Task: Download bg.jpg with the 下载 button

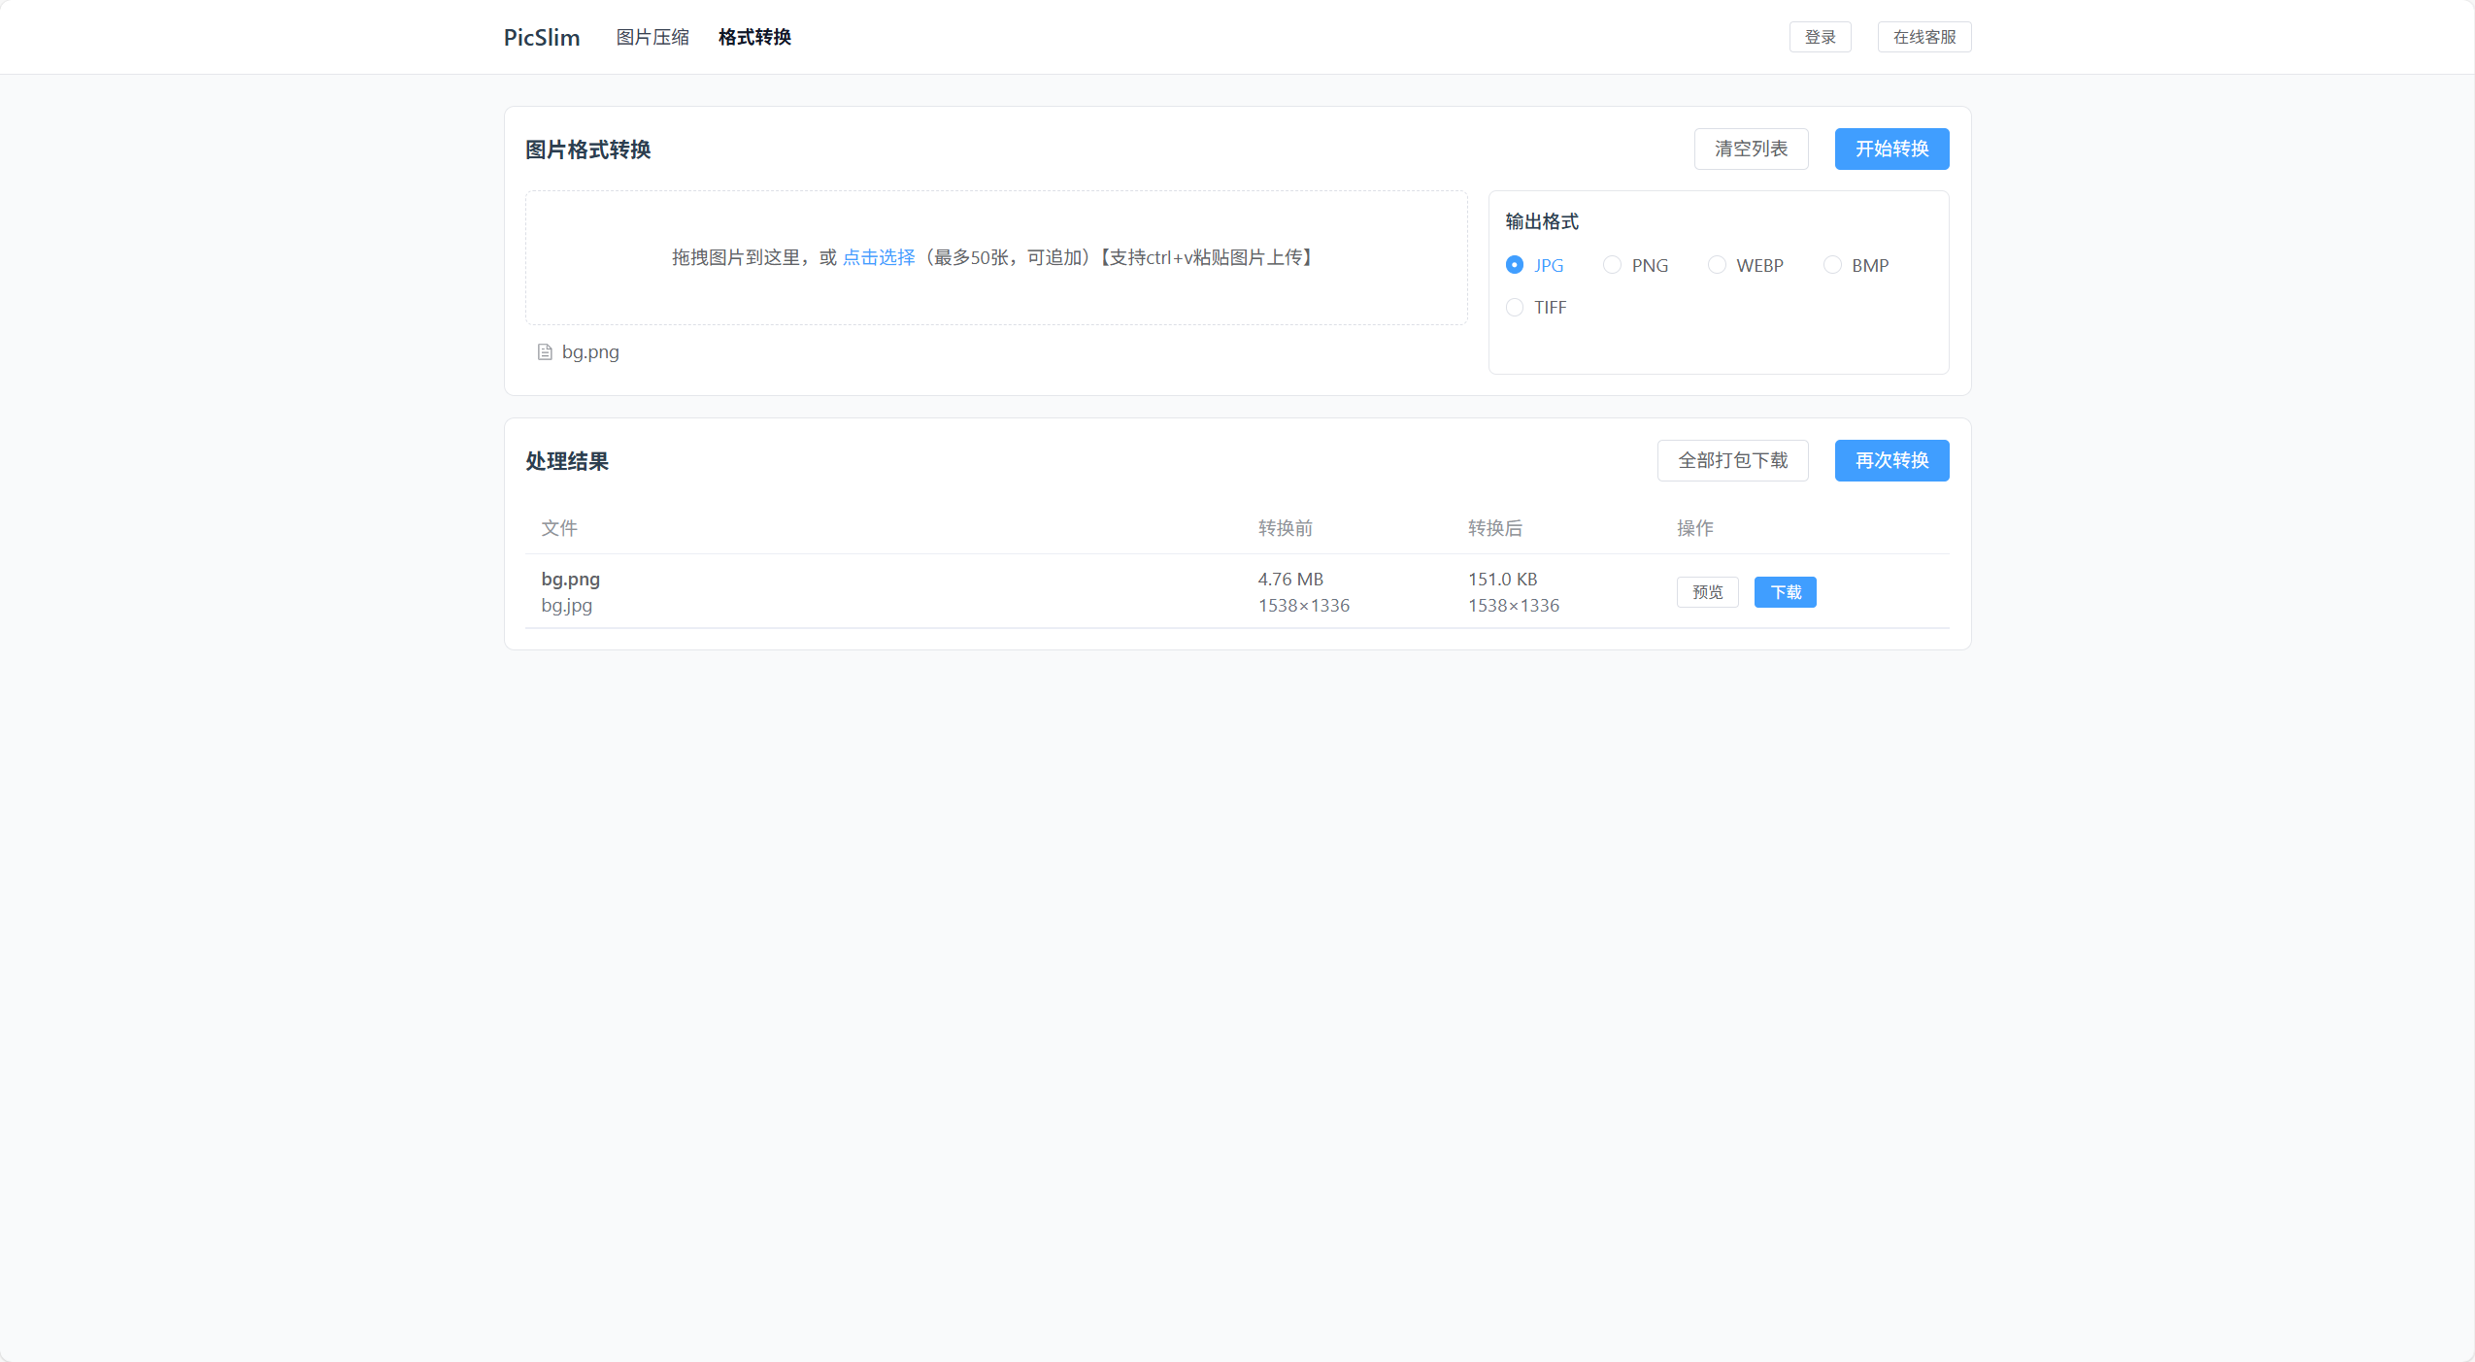Action: pos(1785,592)
